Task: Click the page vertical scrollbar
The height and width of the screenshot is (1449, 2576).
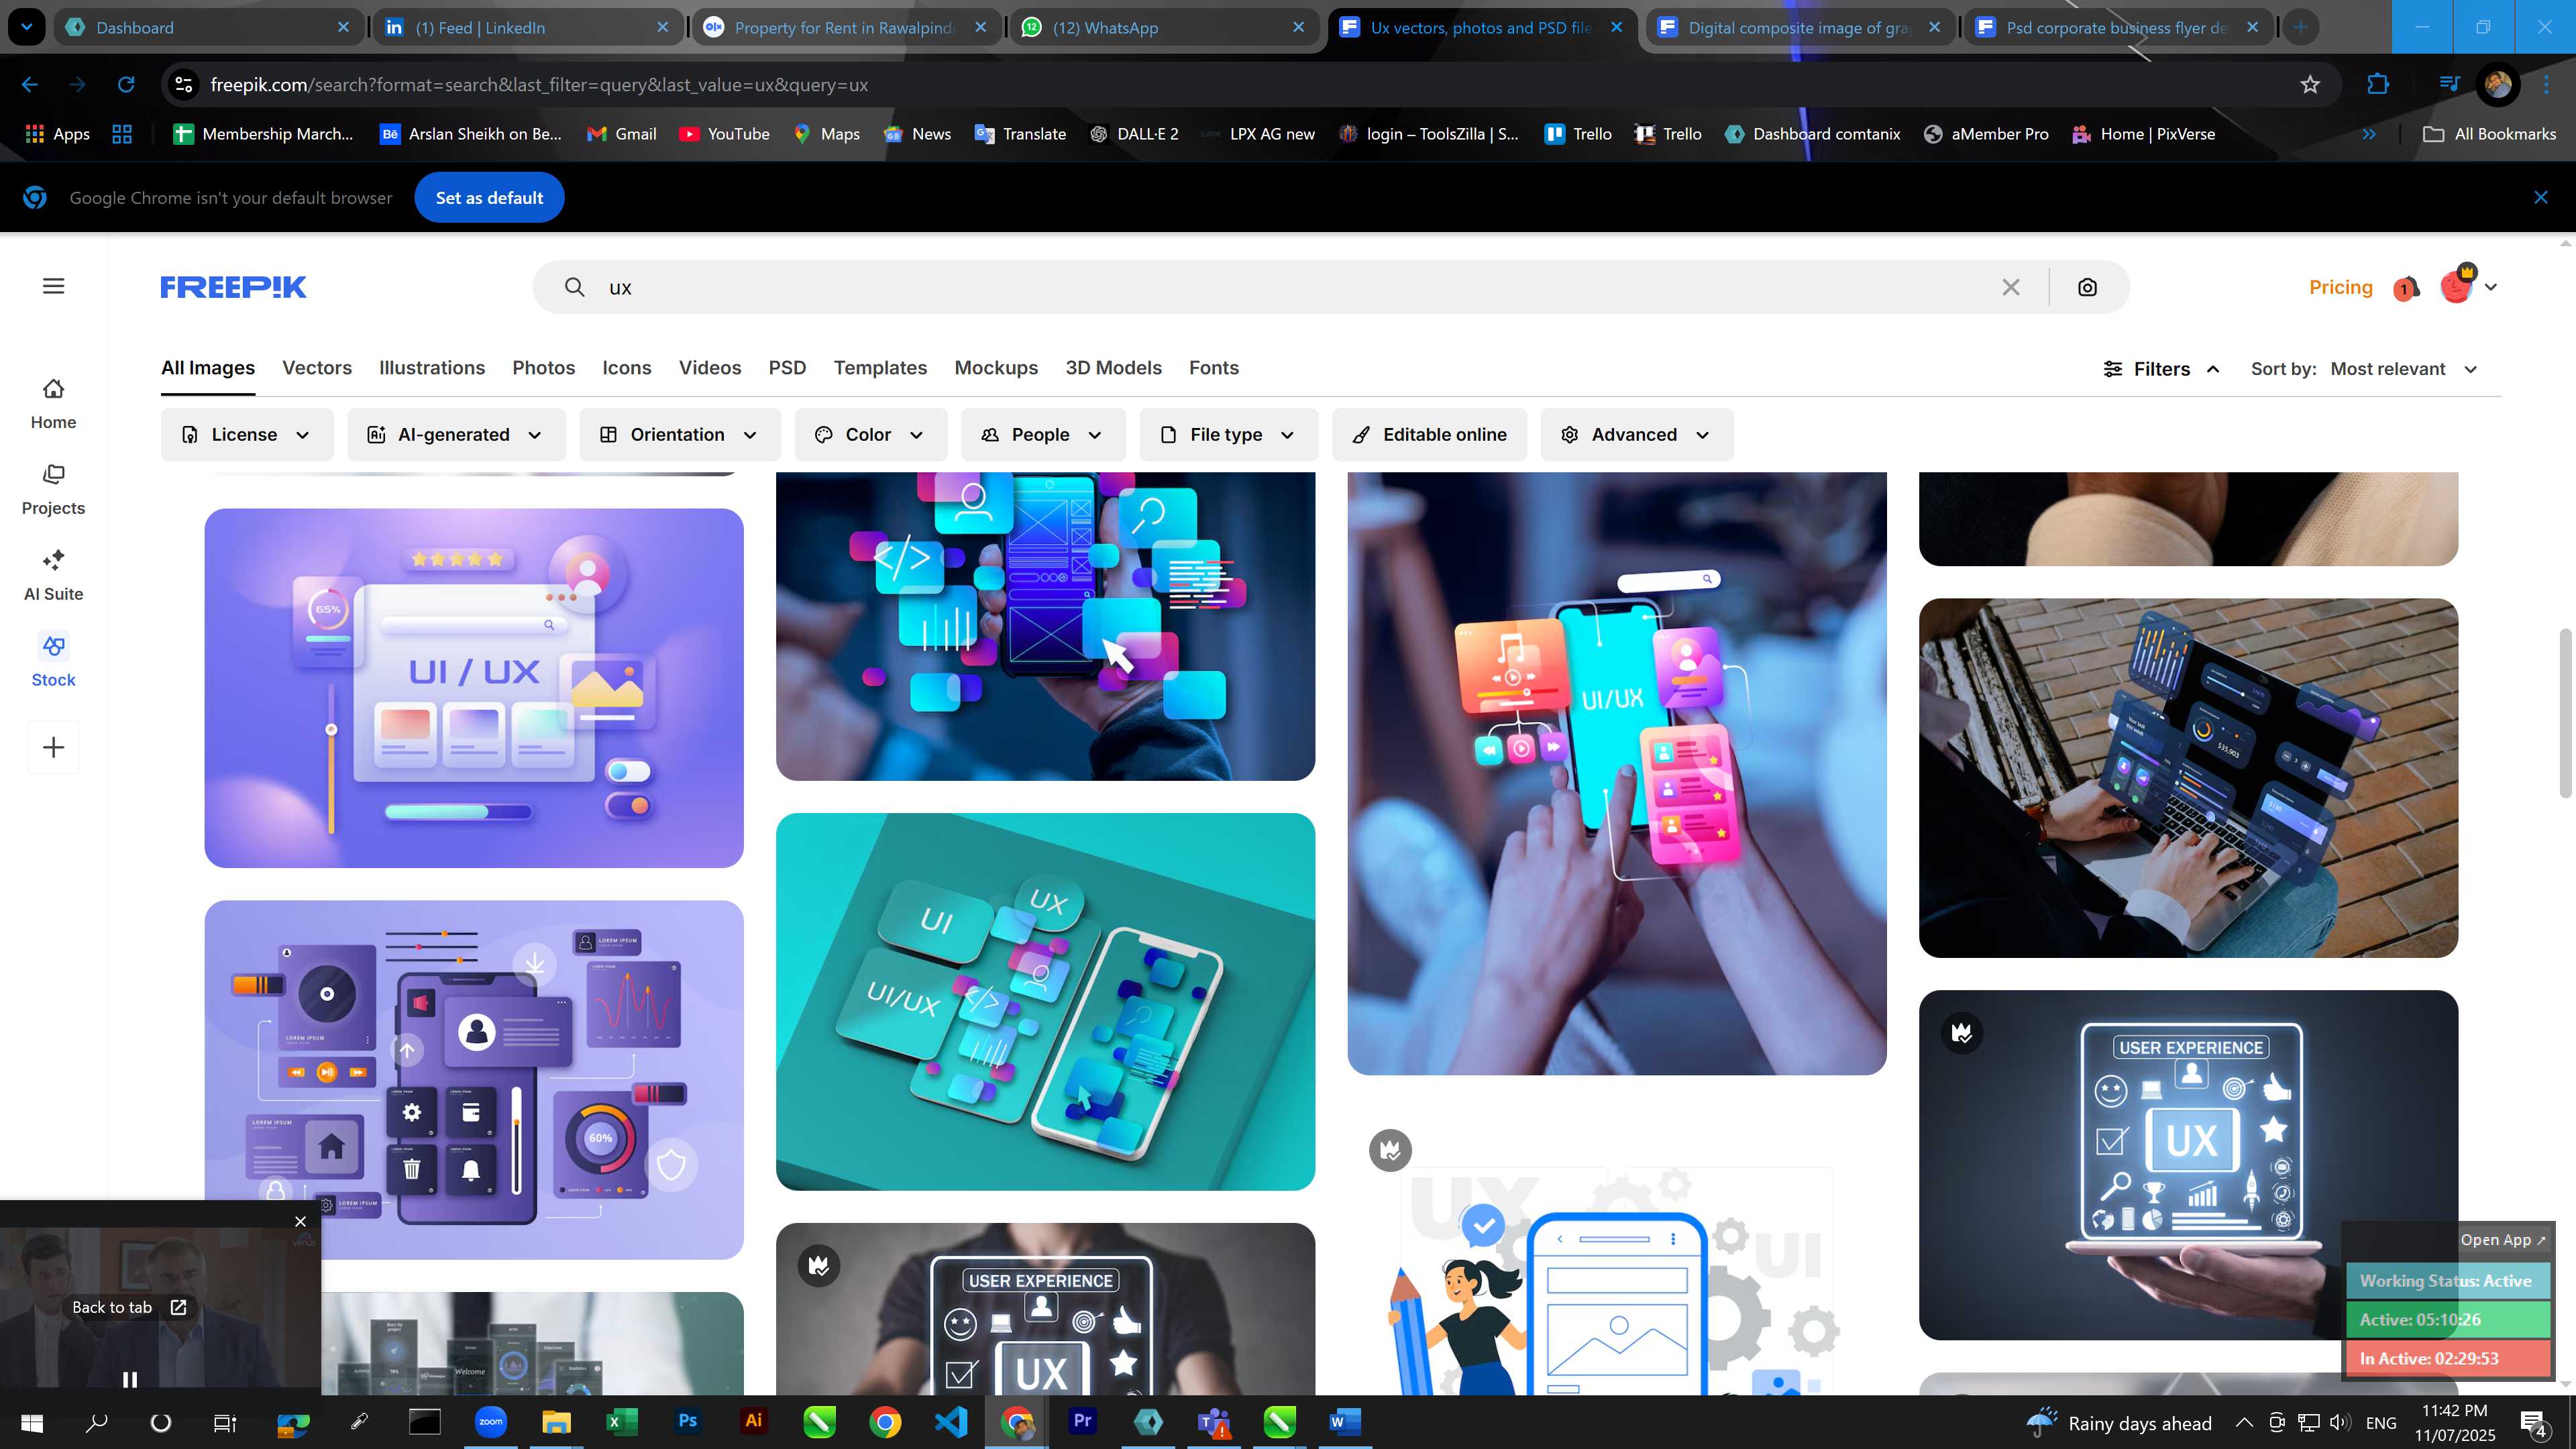Action: click(2564, 713)
